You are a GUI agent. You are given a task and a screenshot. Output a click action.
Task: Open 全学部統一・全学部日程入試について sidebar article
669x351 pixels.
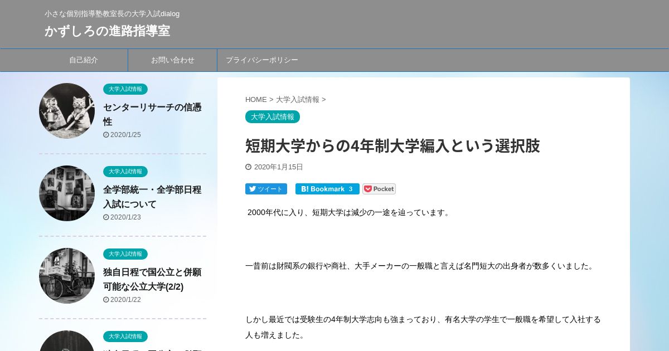click(x=152, y=197)
